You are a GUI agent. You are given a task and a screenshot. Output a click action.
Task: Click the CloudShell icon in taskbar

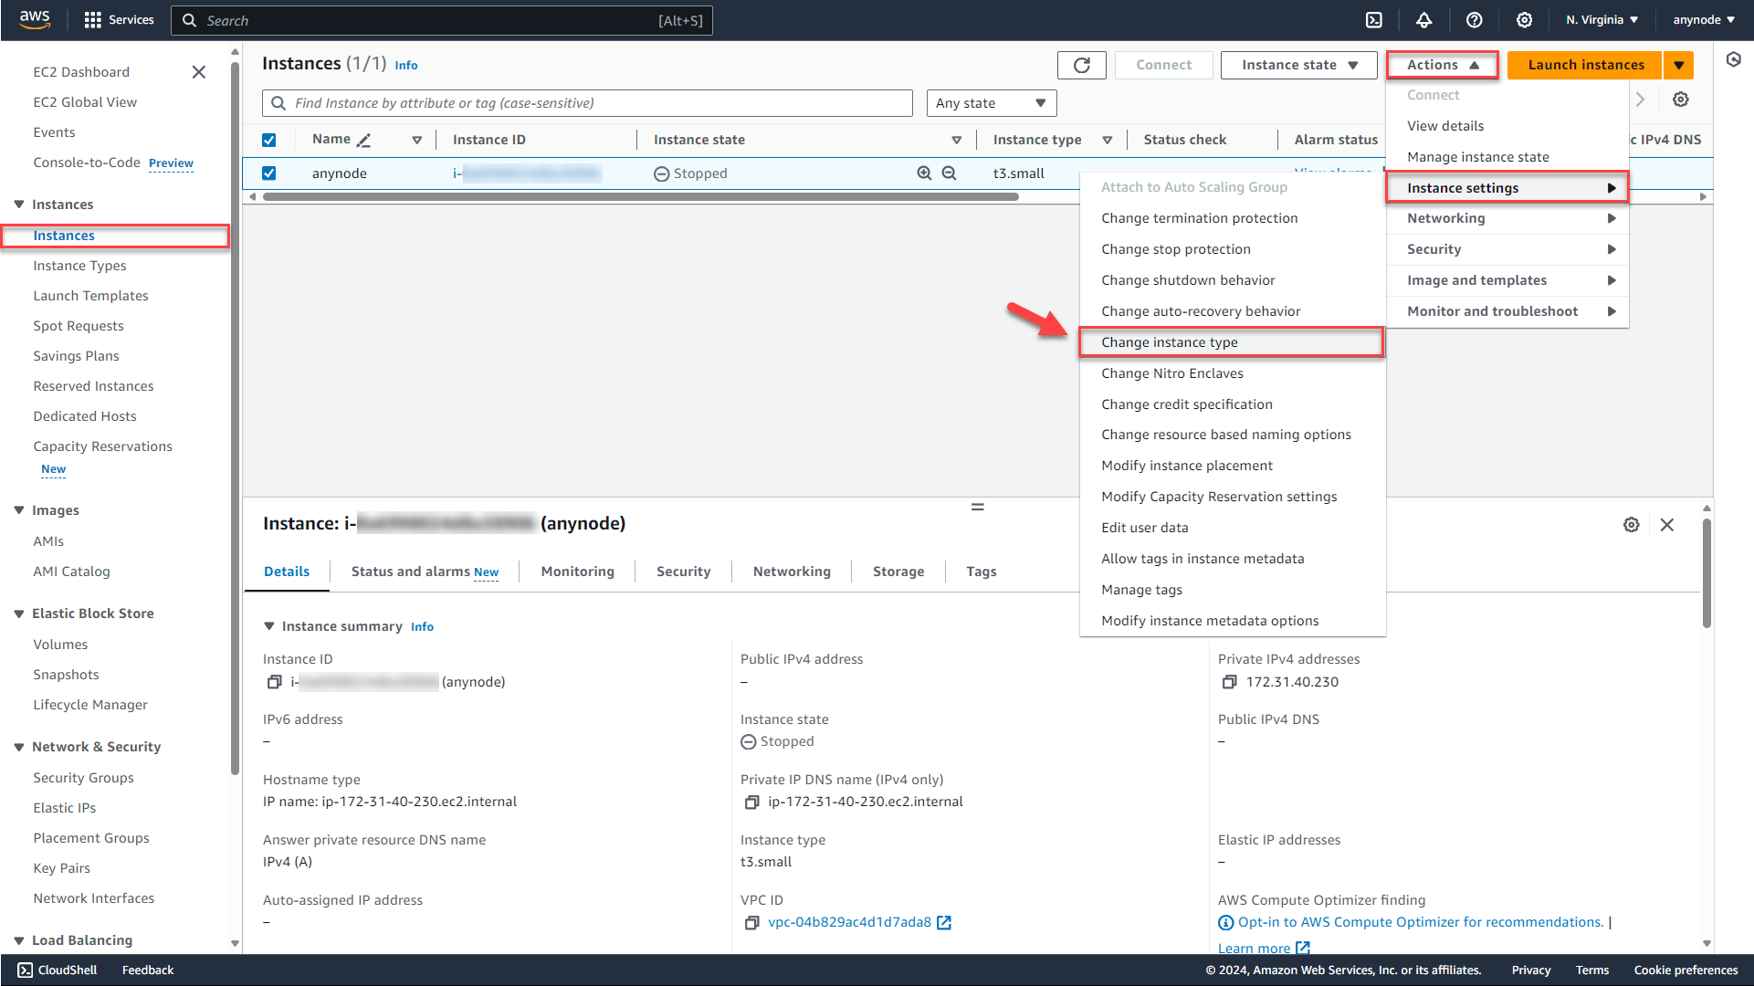tap(24, 970)
